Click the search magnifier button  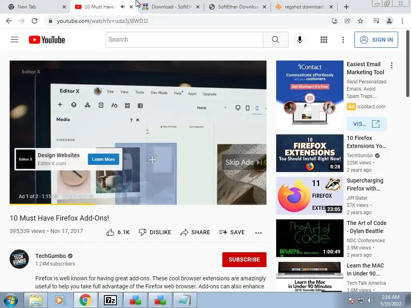tap(275, 40)
